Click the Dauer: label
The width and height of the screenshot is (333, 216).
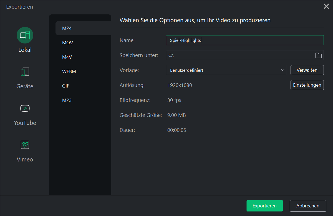127,130
